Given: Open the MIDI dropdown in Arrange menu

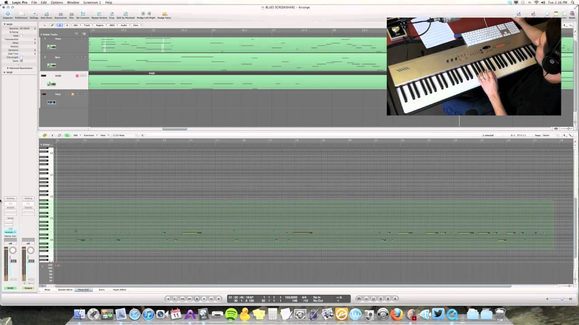Looking at the screenshot, I should [x=113, y=25].
